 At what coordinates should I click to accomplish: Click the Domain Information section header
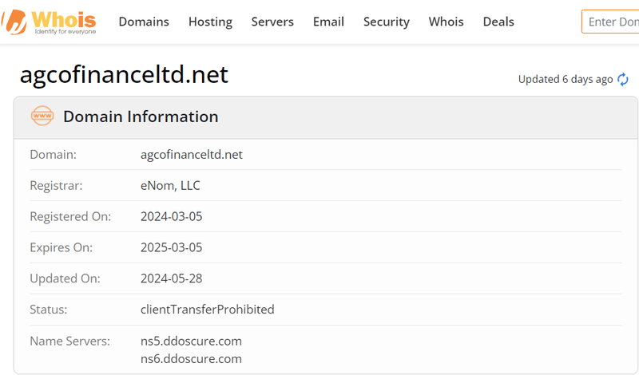pos(141,116)
